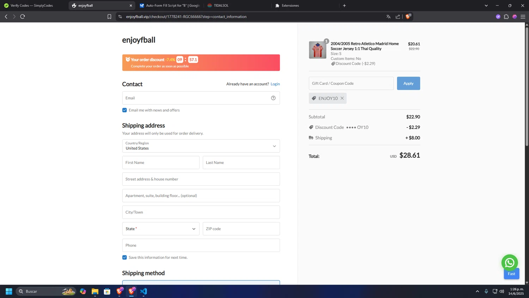Click the Login link
The image size is (529, 298).
[x=275, y=84]
